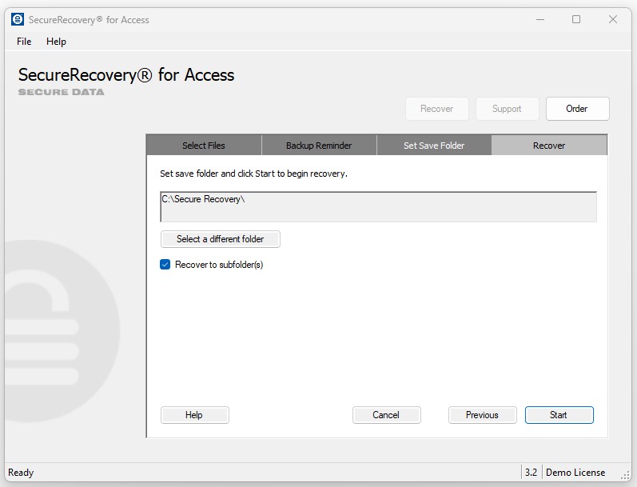
Task: Click the save folder path field
Action: tap(378, 206)
